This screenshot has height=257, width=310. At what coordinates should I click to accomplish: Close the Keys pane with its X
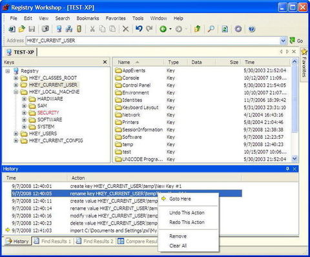pyautogui.click(x=105, y=62)
